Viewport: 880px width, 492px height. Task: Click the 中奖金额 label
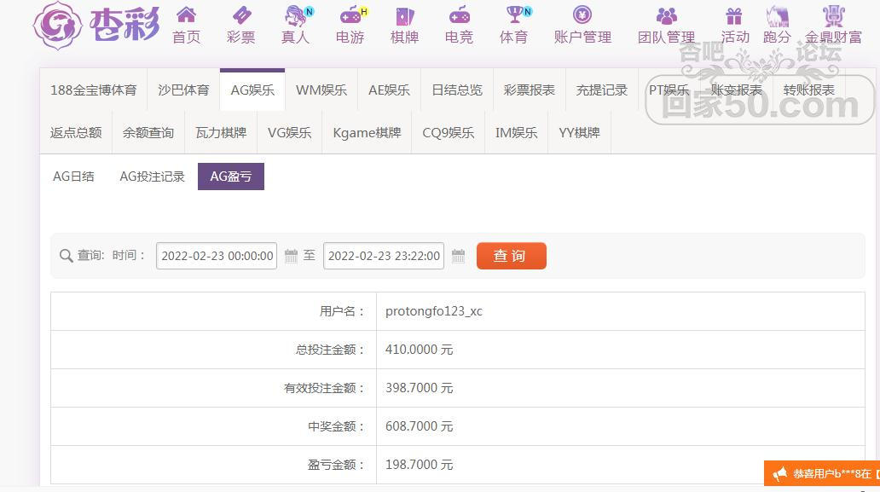coord(337,426)
